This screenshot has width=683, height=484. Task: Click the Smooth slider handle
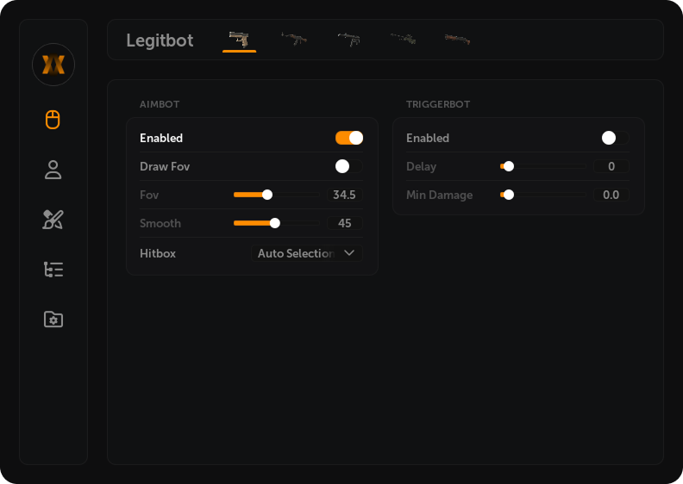(275, 223)
